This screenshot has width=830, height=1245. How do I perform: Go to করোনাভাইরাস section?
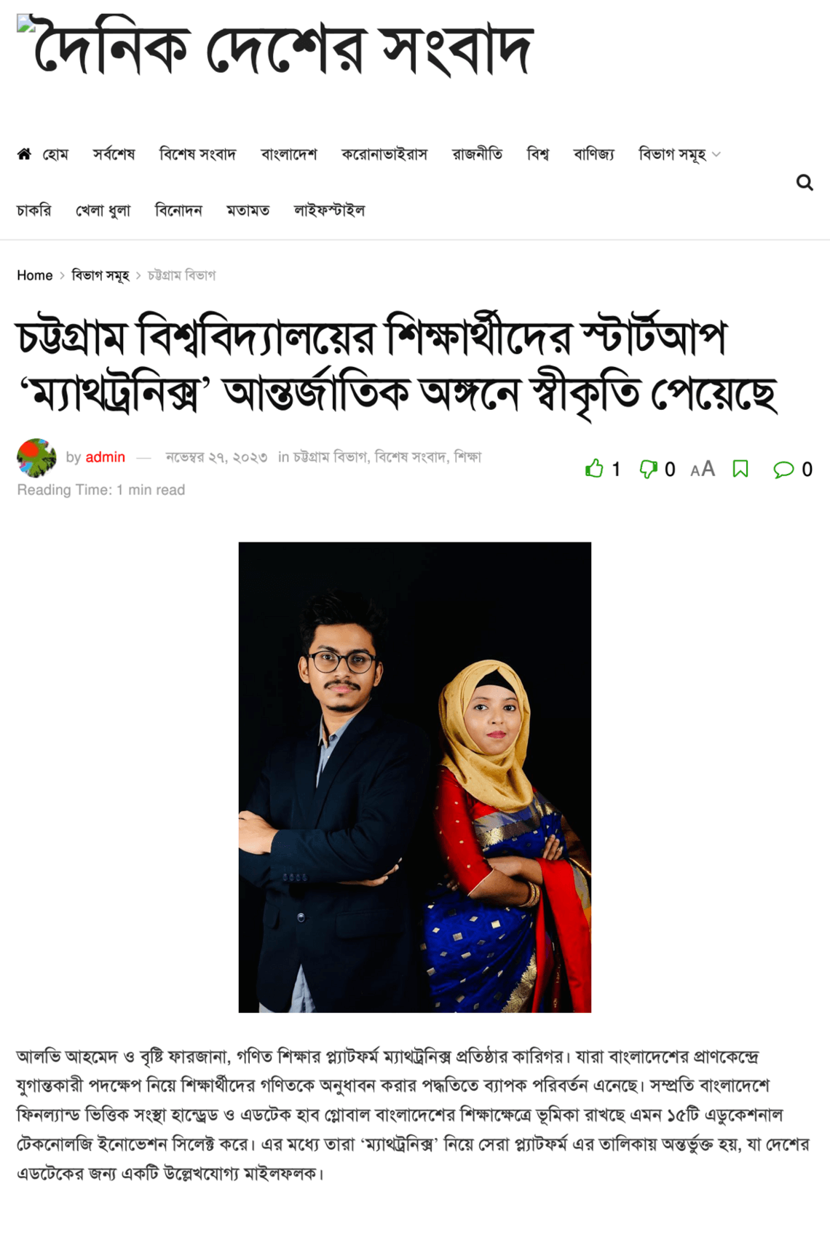coord(384,154)
